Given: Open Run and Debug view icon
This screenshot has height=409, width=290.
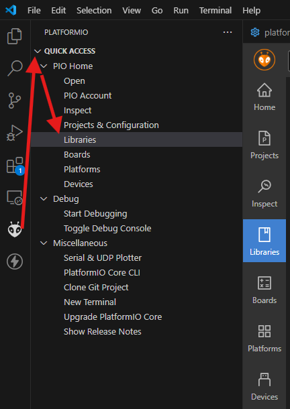Looking at the screenshot, I should point(15,133).
